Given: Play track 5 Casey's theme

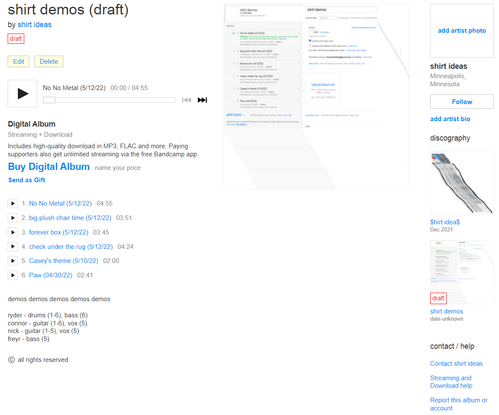Looking at the screenshot, I should tap(13, 261).
